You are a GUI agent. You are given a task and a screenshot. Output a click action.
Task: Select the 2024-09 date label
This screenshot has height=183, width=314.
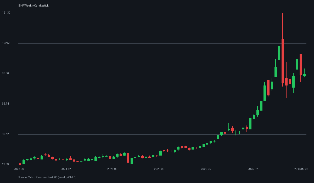19,169
